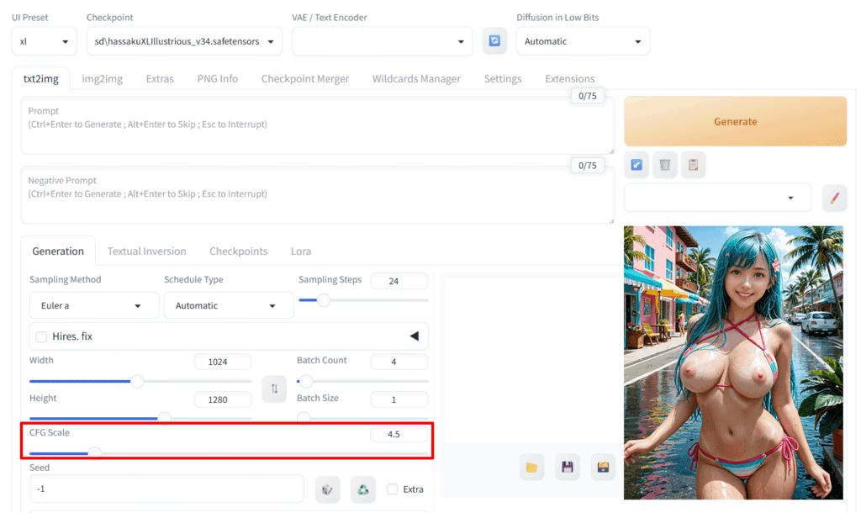Image resolution: width=861 pixels, height=513 pixels.
Task: Open the Lora tab
Action: [x=300, y=251]
